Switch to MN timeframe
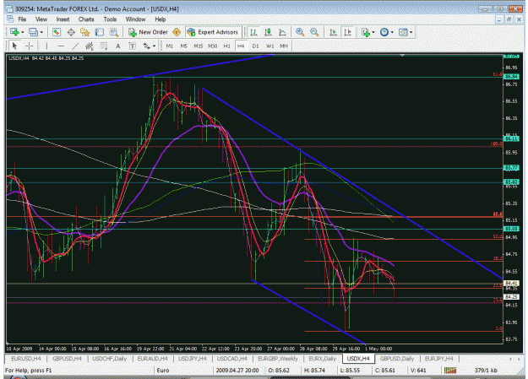Screen dimensions: 528x379 (284, 46)
